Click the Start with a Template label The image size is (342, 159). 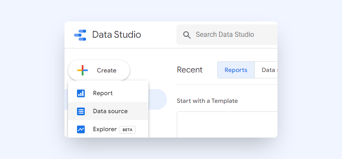(x=207, y=101)
